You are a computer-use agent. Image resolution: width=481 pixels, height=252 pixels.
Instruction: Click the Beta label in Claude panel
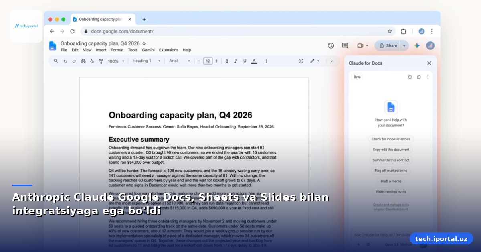(357, 77)
